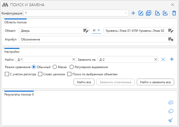179x127 pixels.
Task: Click the export configuration icon
Action: tap(158, 13)
